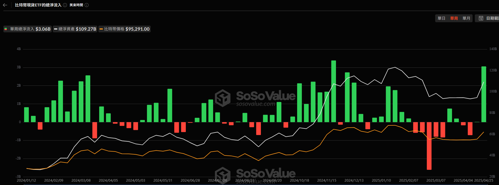Click the x-axis label 2025/02/07
499x185 pixels.
pos(408,181)
